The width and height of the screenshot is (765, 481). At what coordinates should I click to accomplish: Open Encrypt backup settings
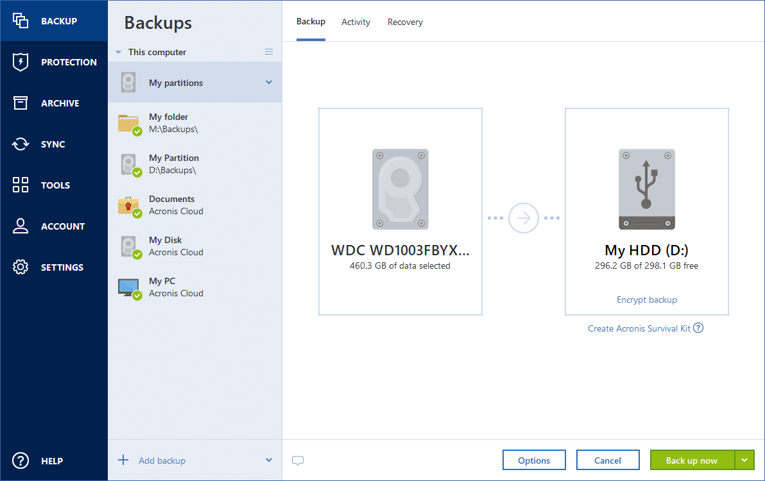646,300
